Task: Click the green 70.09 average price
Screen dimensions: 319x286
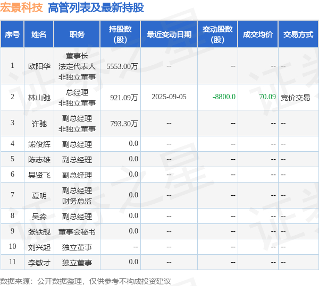Action: click(267, 97)
